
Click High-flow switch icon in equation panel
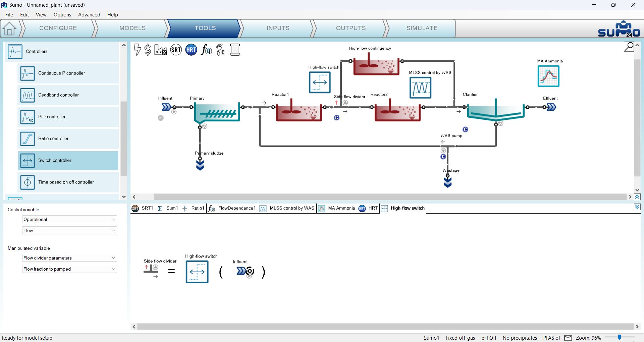click(x=197, y=272)
